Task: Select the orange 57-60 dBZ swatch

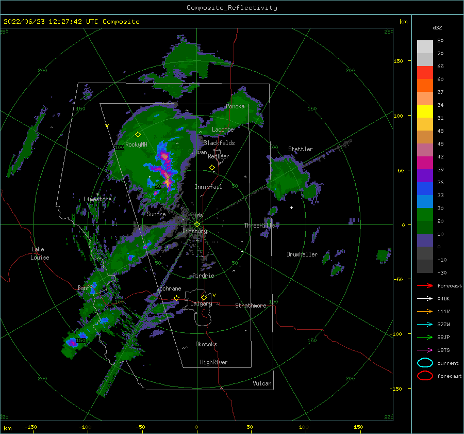Action: 425,85
